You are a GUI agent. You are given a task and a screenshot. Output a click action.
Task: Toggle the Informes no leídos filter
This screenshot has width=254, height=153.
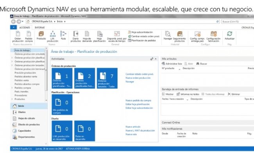click(188, 94)
